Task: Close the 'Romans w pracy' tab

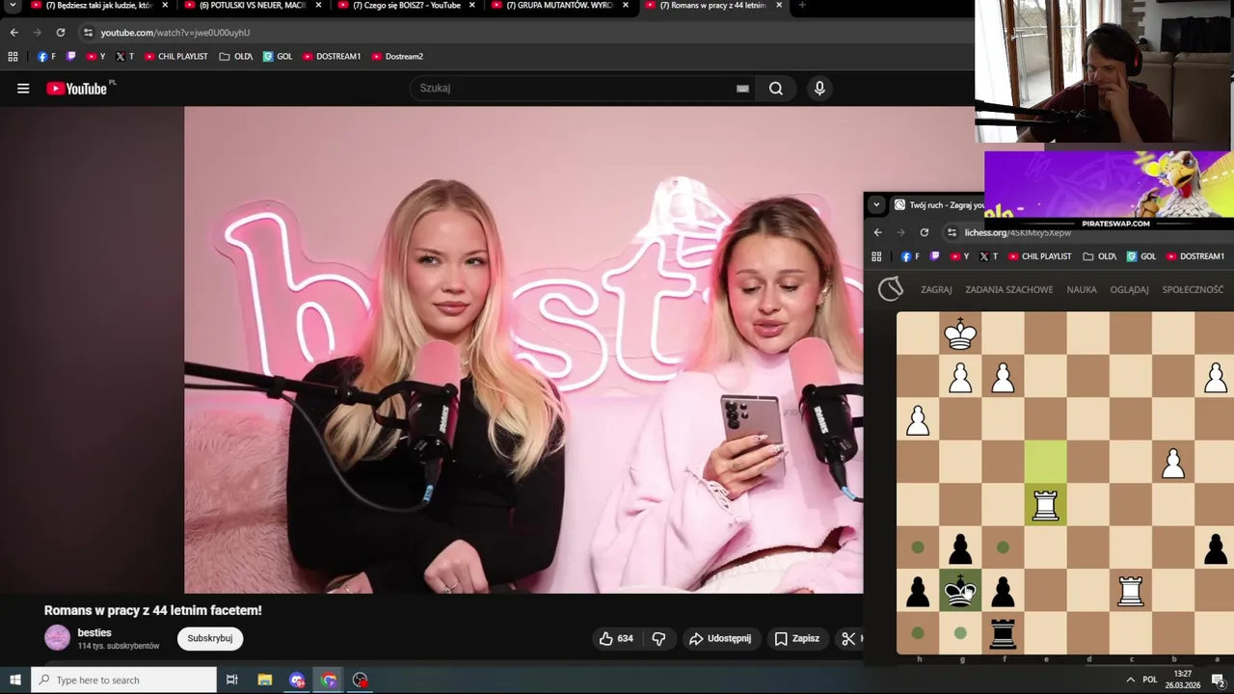Action: point(779,6)
